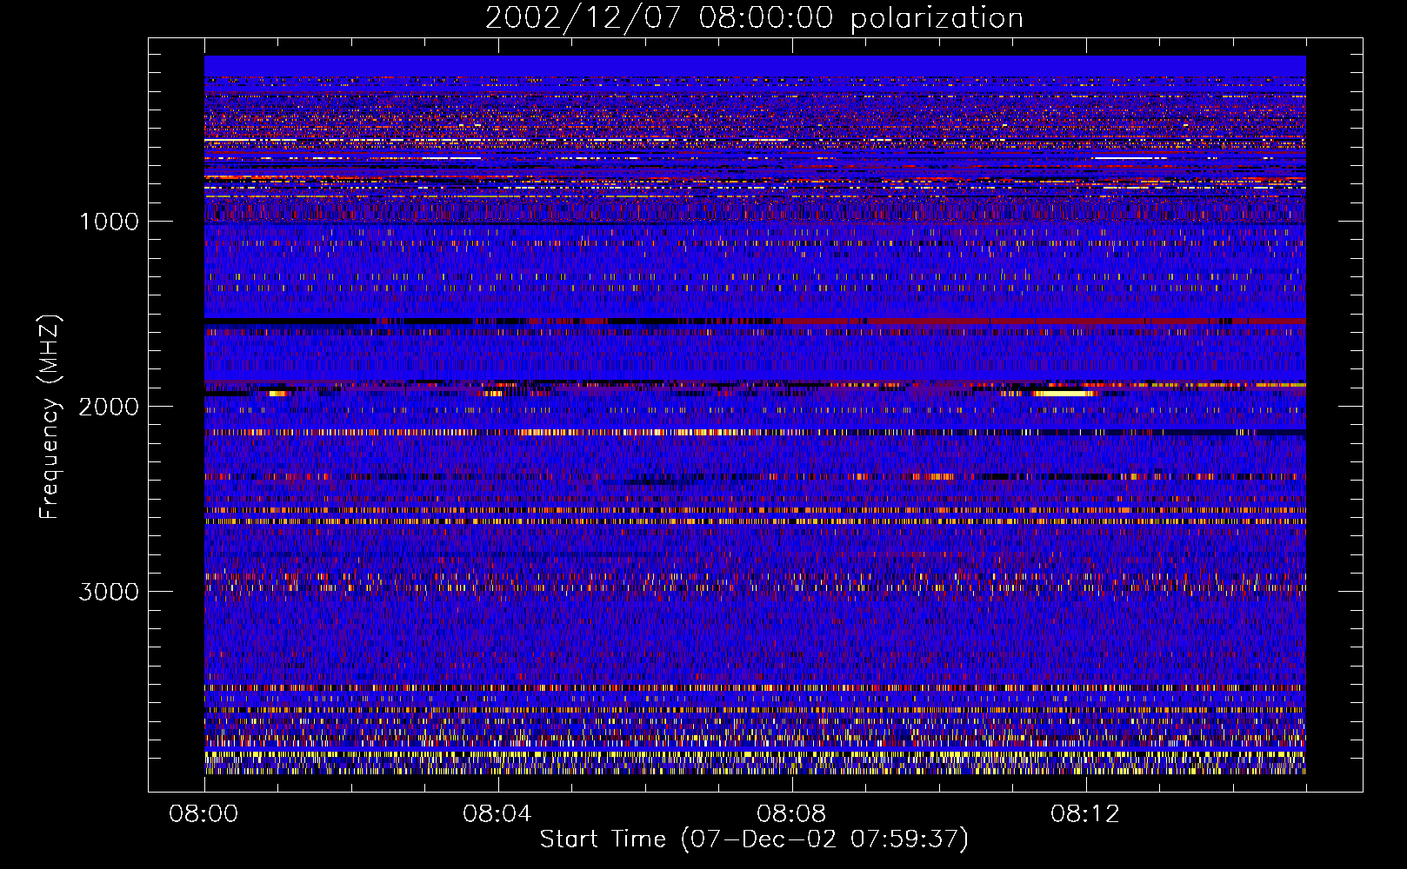Image resolution: width=1407 pixels, height=869 pixels.
Task: Click the solid blue band at top of spectrogram
Action: 755,66
